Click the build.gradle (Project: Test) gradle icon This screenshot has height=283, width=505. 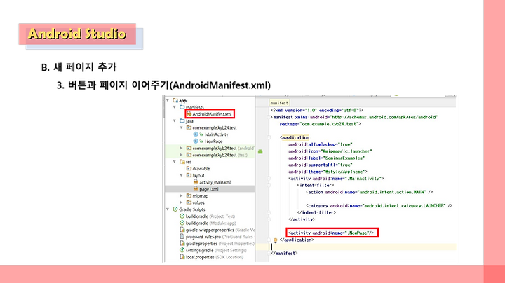(182, 216)
